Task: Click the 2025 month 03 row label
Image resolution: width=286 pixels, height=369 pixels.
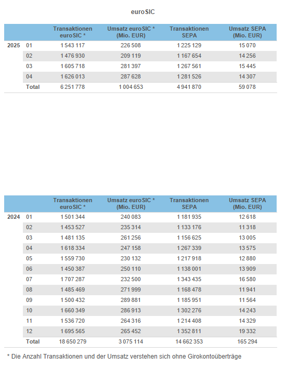Action: point(29,66)
